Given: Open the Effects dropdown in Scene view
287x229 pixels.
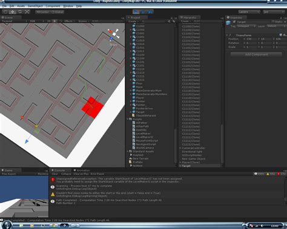Looking at the screenshot, I should (x=69, y=21).
